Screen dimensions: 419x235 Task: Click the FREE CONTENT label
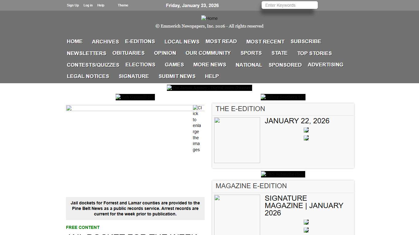[x=83, y=227]
